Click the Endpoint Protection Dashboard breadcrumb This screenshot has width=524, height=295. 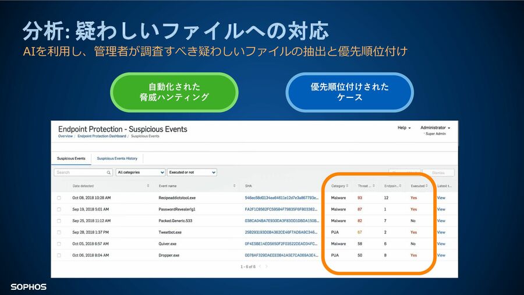click(102, 136)
